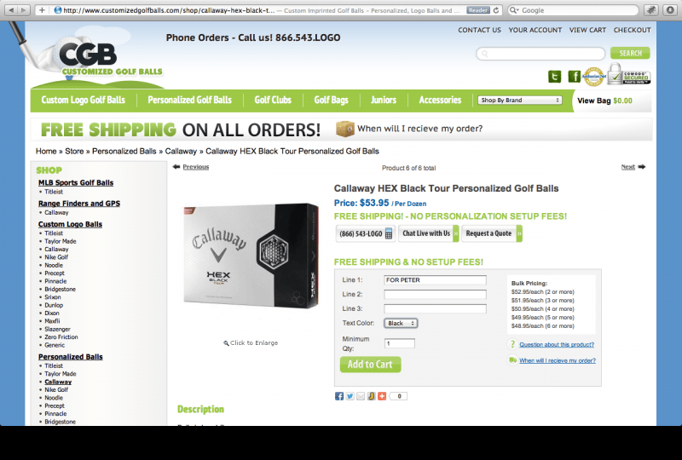This screenshot has height=460, width=682.
Task: Click Request a Quote button
Action: tap(492, 233)
